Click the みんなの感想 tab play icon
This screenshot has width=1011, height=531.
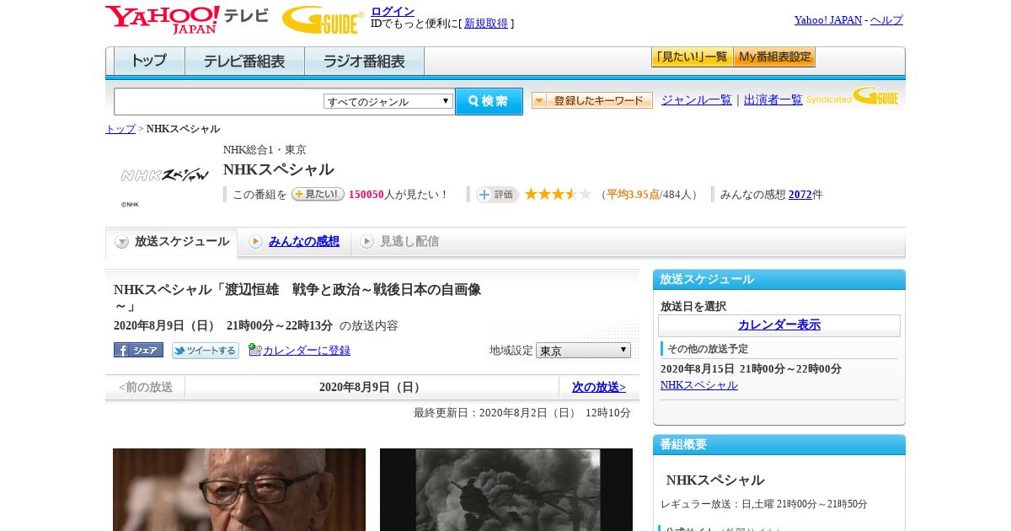coord(255,242)
